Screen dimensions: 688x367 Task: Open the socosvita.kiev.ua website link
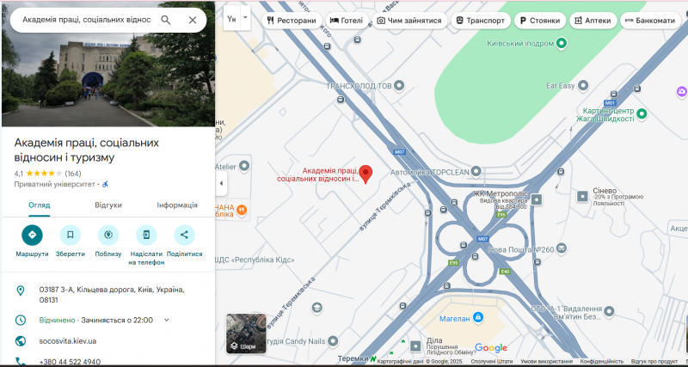(x=68, y=341)
